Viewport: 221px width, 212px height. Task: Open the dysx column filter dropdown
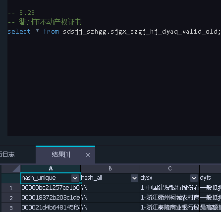[x=194, y=178]
